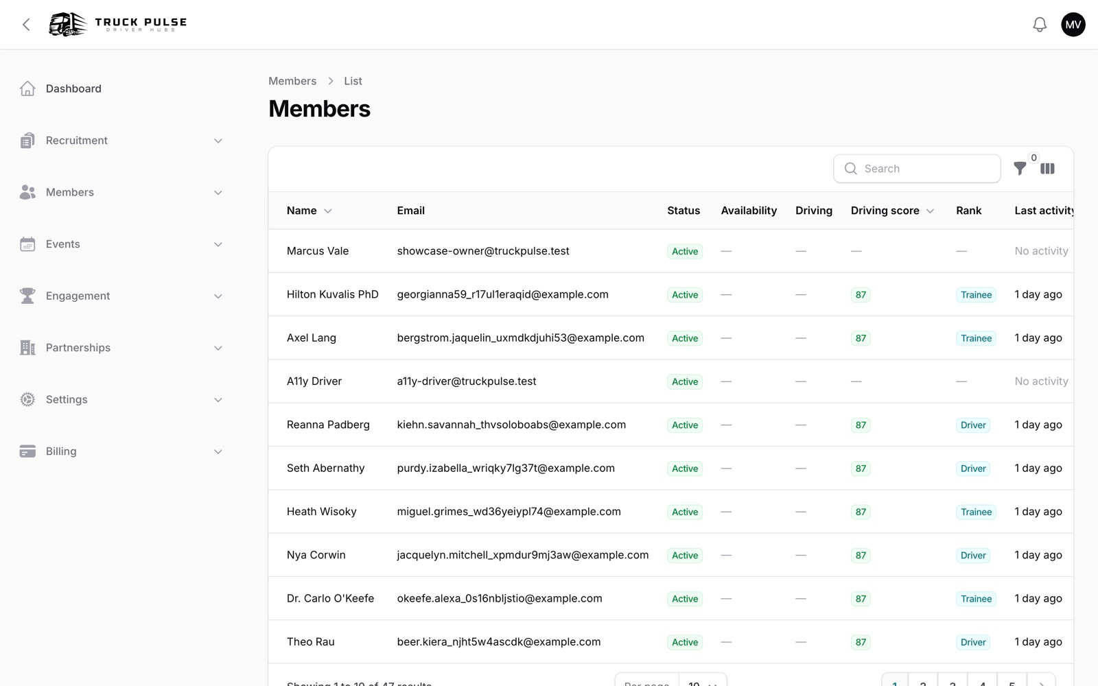This screenshot has width=1098, height=686.
Task: Open the notifications bell
Action: (x=1040, y=25)
